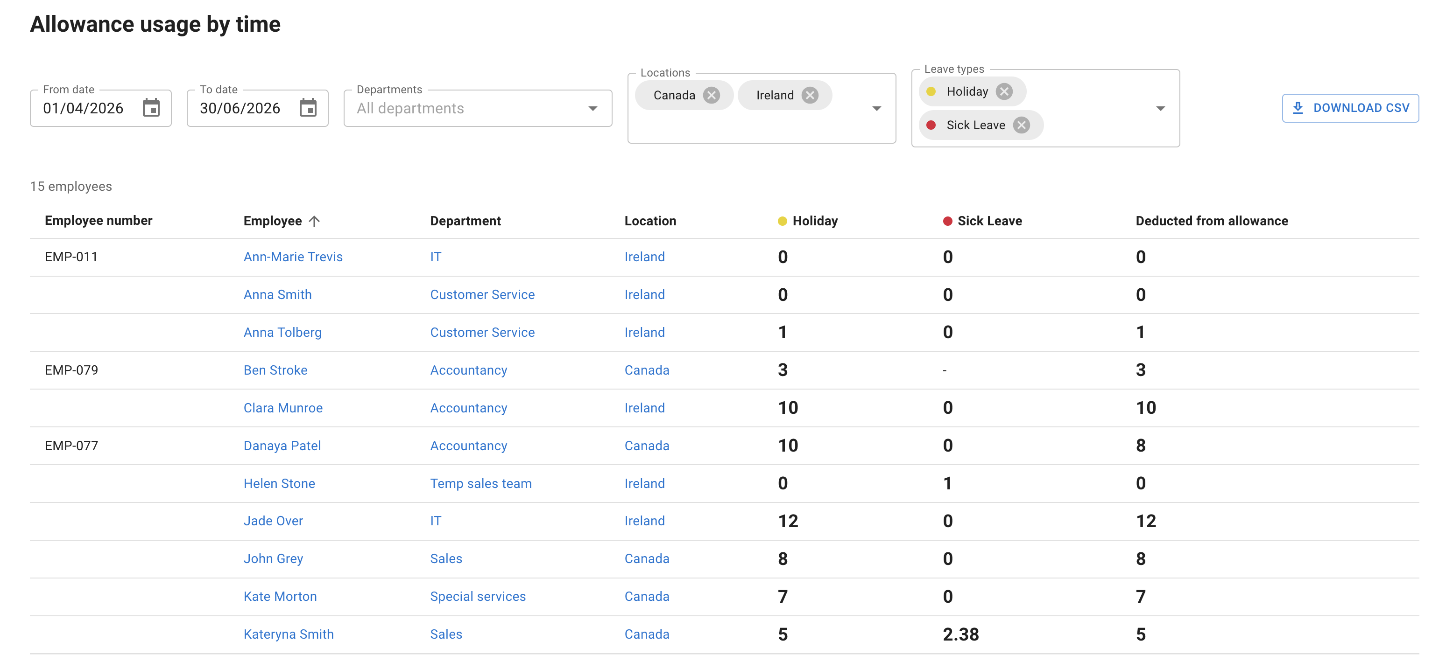Open Canada location in Kate Morton row
Image resolution: width=1439 pixels, height=655 pixels.
click(x=647, y=596)
